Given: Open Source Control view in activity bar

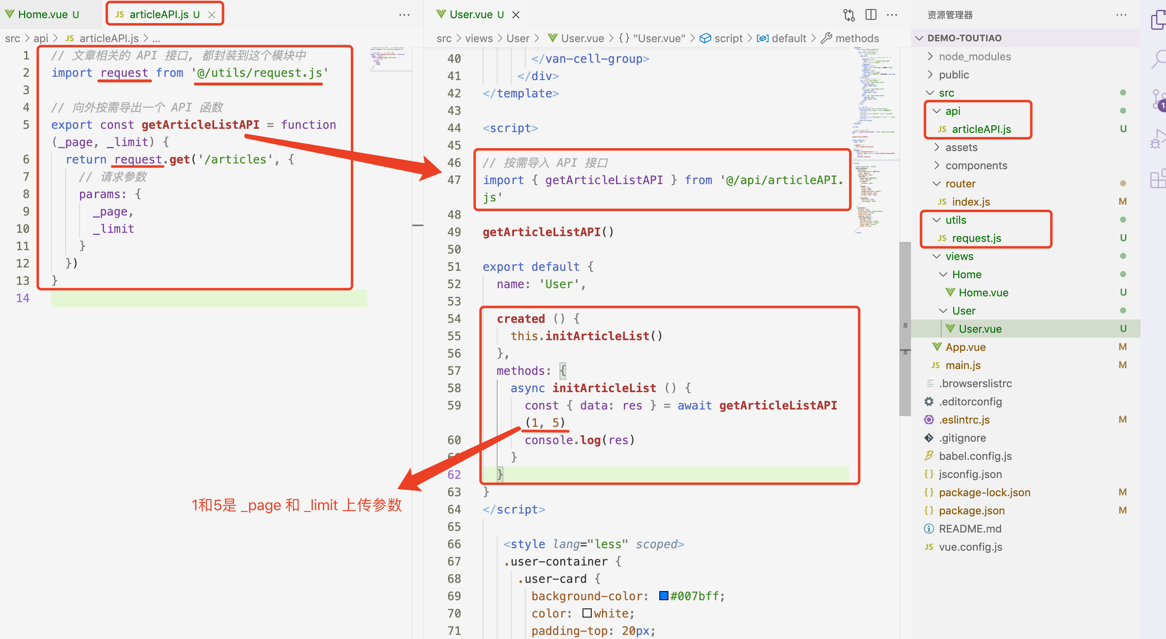Looking at the screenshot, I should (1158, 99).
